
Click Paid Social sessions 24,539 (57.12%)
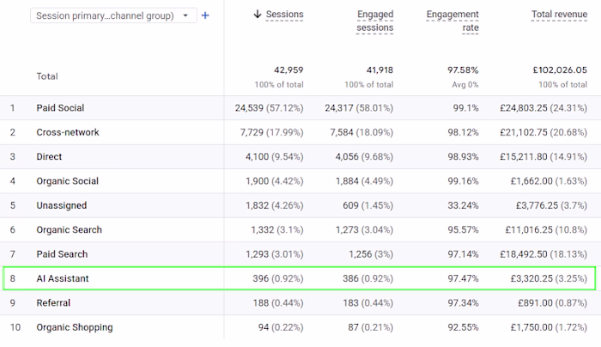point(269,108)
